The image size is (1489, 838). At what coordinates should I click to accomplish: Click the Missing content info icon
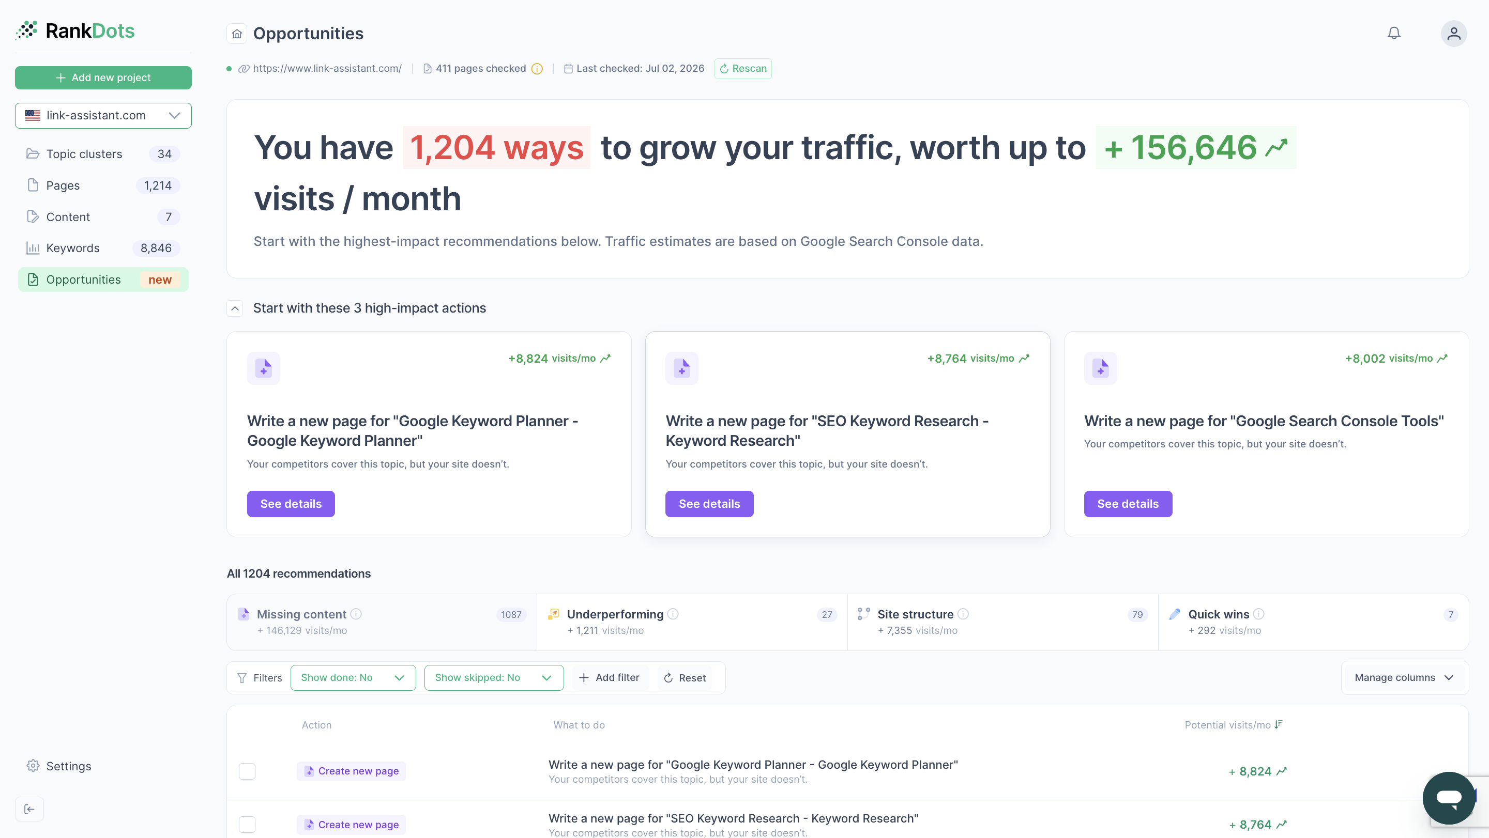[x=356, y=614]
